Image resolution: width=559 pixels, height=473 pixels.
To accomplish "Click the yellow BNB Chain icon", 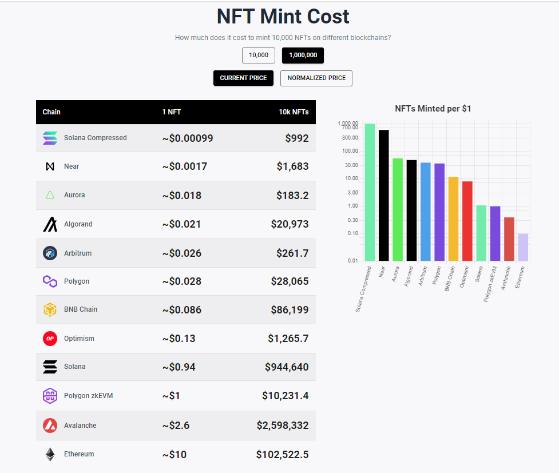I will click(50, 309).
